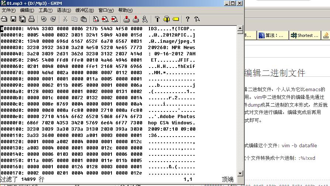Click ':%!xxd' command text in browser

pyautogui.click(x=307, y=158)
